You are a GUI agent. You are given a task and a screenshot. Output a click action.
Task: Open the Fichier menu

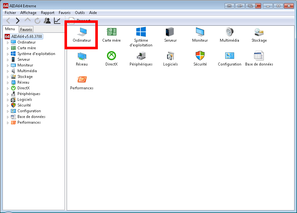pyautogui.click(x=10, y=12)
